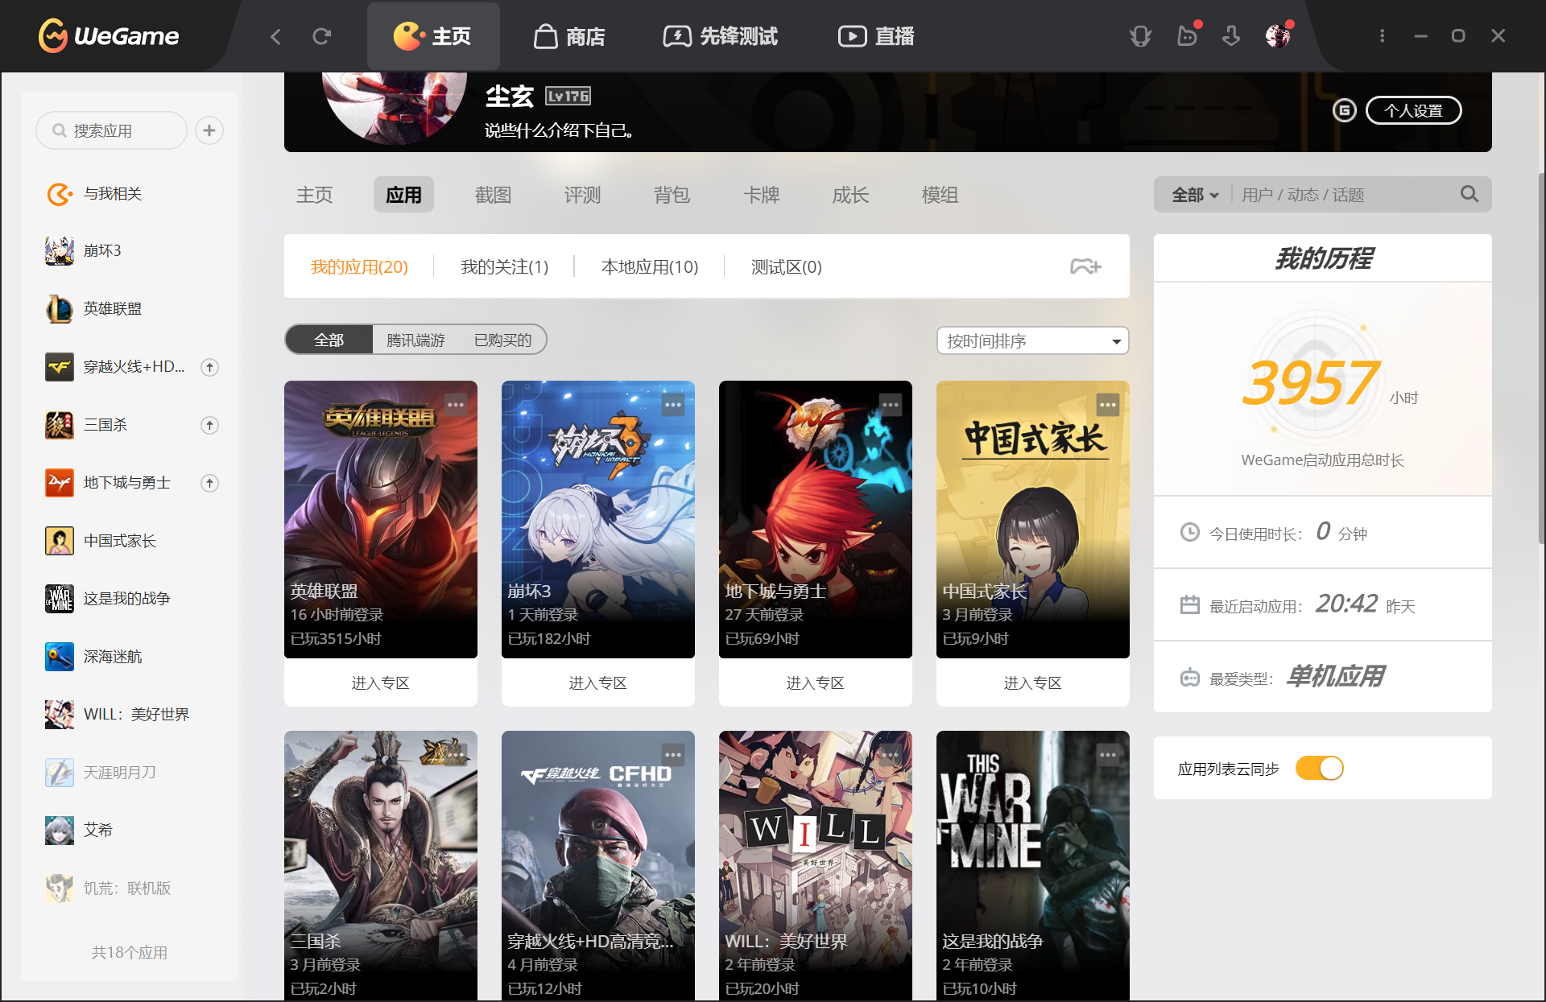The width and height of the screenshot is (1546, 1002).
Task: Go back with the back arrow
Action: (x=276, y=36)
